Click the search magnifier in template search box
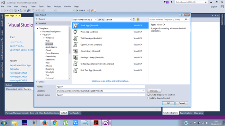 coord(186,19)
